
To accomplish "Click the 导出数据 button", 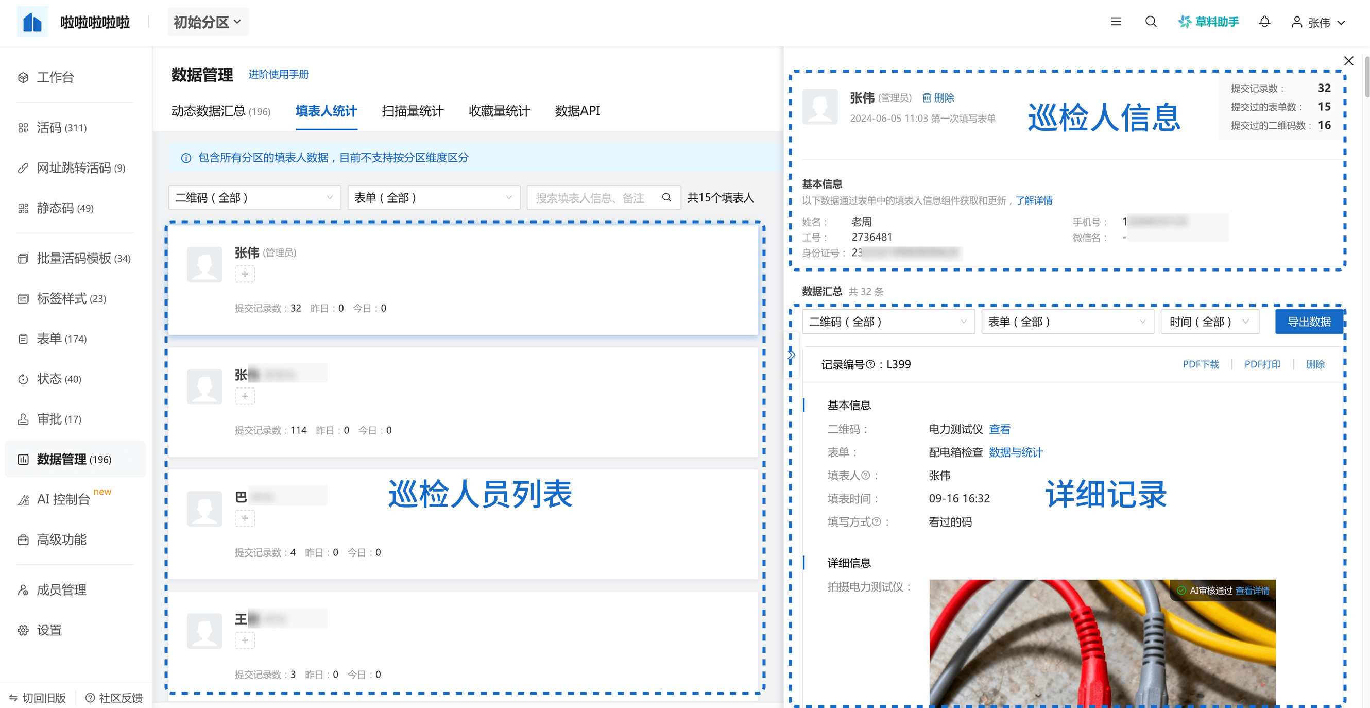I will 1308,322.
